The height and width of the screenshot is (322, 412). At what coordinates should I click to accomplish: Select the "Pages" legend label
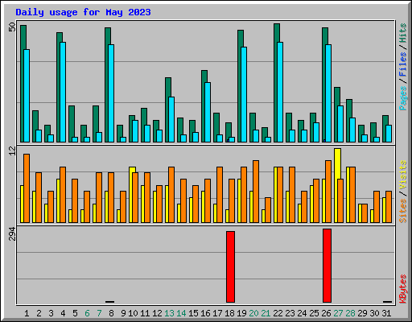coord(402,98)
